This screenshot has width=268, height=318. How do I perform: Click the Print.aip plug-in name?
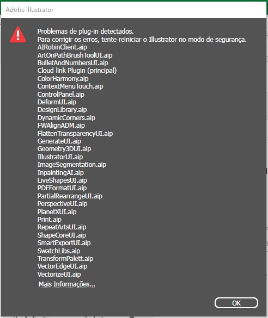click(50, 220)
